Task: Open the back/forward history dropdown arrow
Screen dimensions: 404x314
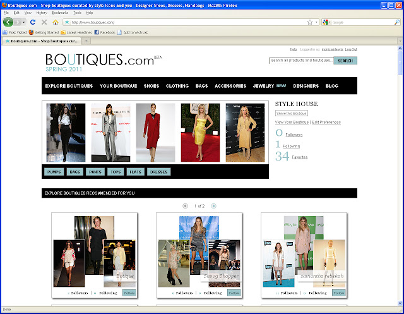Action: click(24, 23)
